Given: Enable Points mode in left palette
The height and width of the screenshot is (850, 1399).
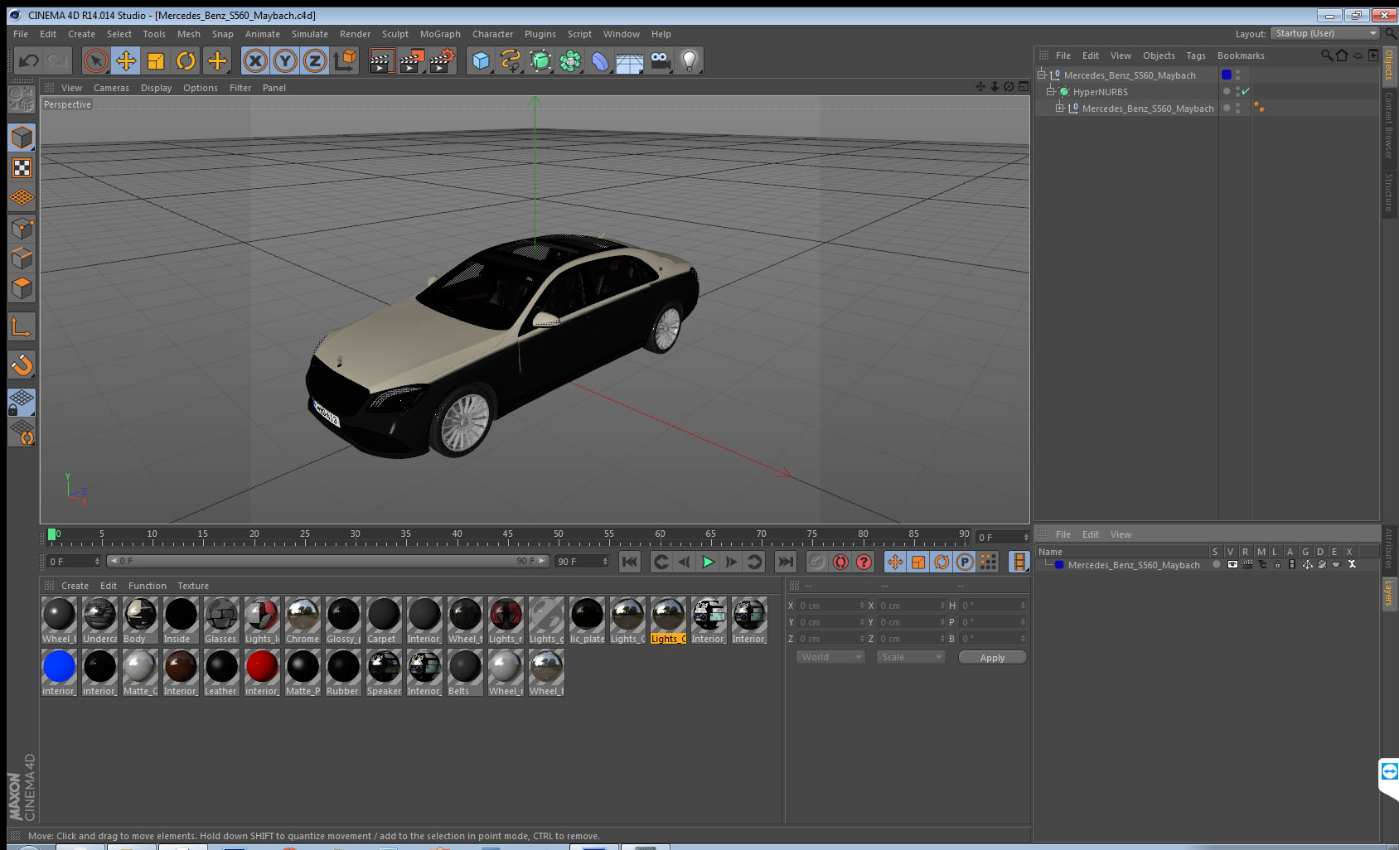Looking at the screenshot, I should tap(22, 228).
